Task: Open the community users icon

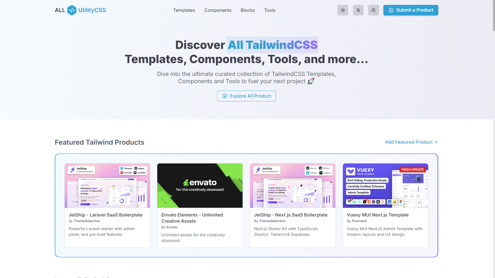Action: coord(373,10)
